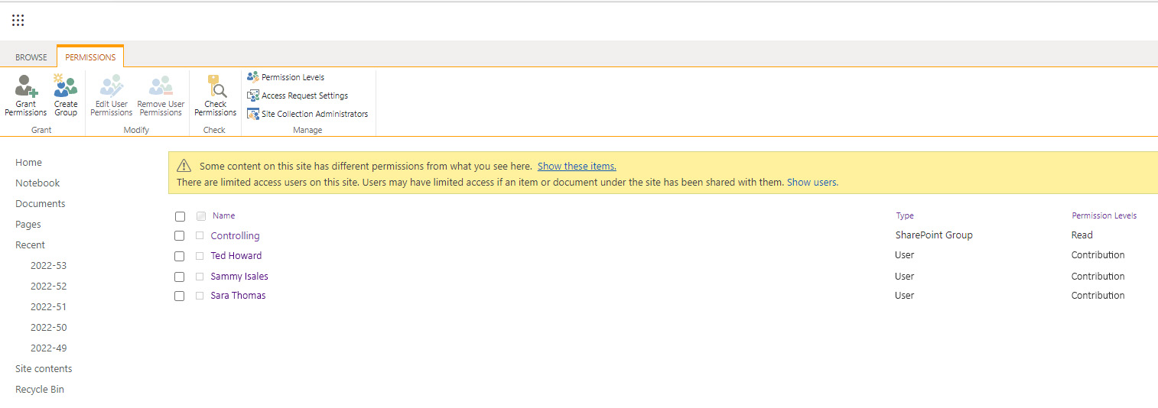
Task: Open Sara Thomas user link
Action: point(238,296)
